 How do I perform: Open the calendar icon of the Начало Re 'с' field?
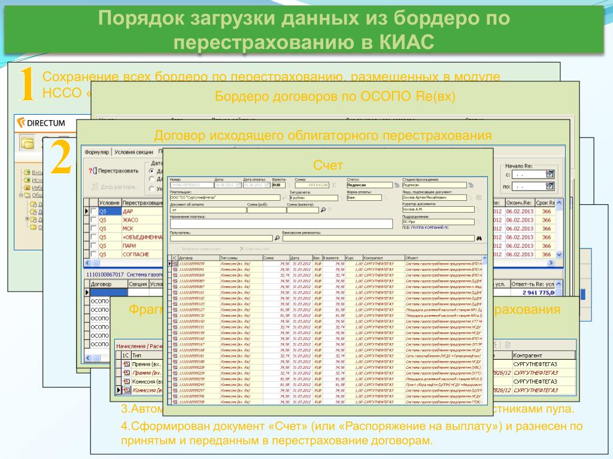(550, 174)
